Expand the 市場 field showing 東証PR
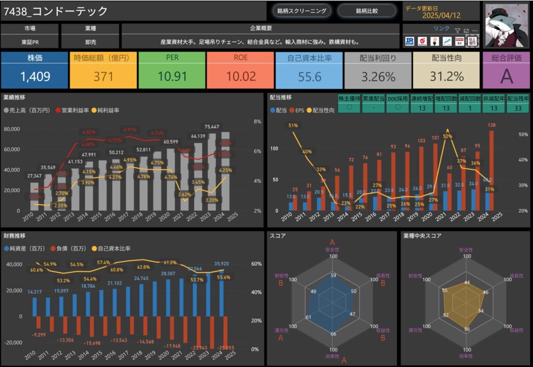This screenshot has height=367, width=533. pos(30,42)
